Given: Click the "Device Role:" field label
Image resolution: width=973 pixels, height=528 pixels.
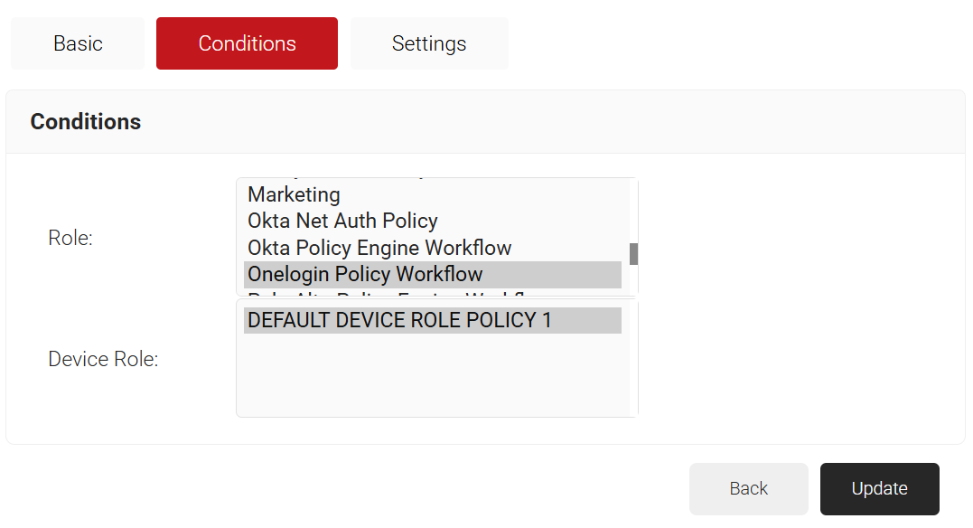Looking at the screenshot, I should tap(103, 359).
